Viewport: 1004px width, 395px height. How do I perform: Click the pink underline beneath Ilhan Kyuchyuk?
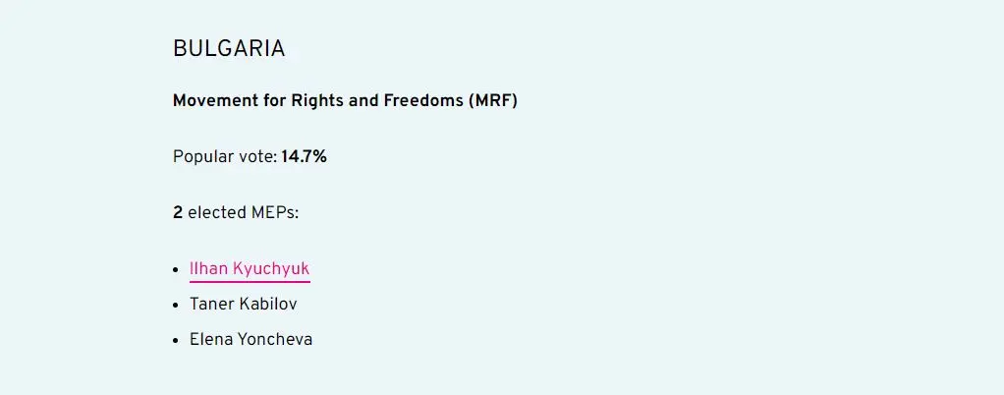(x=250, y=281)
